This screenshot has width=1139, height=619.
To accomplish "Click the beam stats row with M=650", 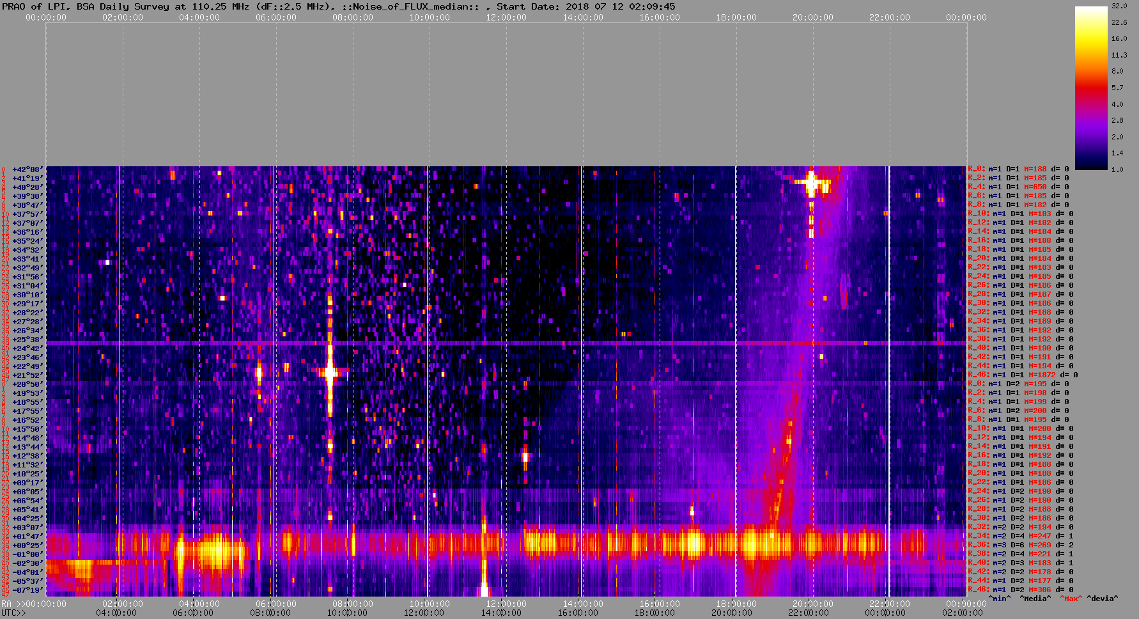I will click(x=1018, y=187).
